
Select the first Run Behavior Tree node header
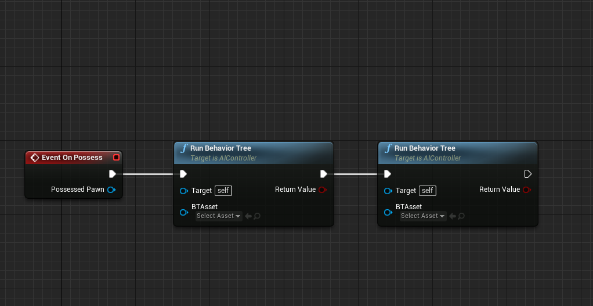click(x=254, y=152)
